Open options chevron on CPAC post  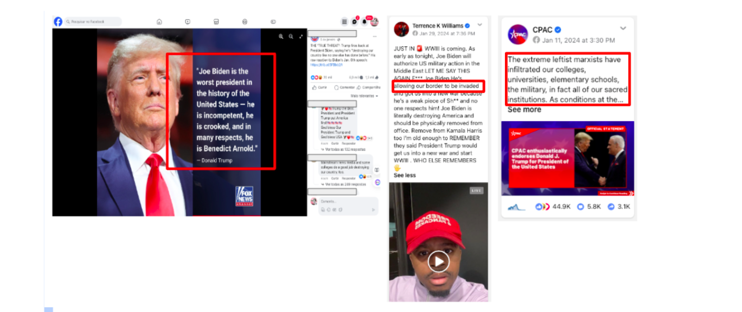(x=623, y=28)
